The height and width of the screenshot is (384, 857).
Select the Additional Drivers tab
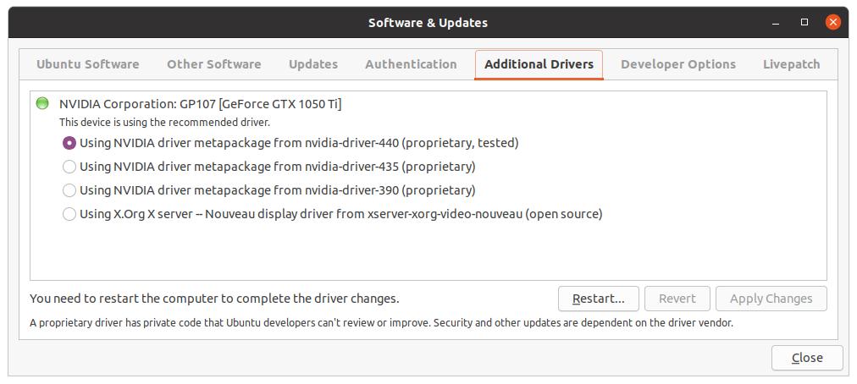pyautogui.click(x=539, y=64)
